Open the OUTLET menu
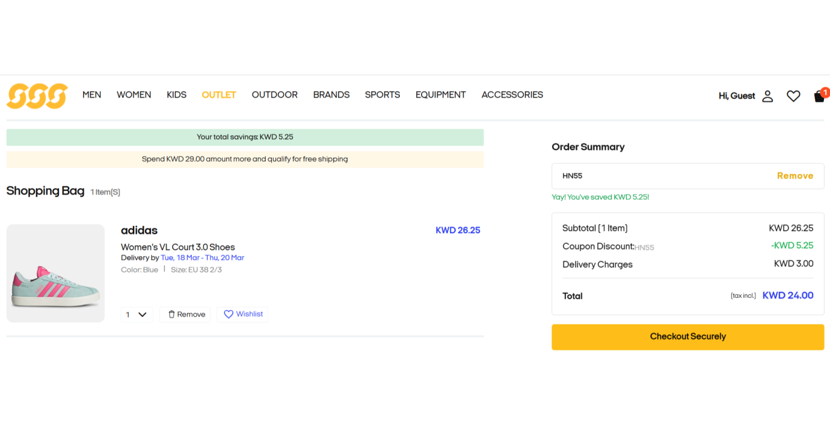Viewport: 830px width, 437px height. 219,95
